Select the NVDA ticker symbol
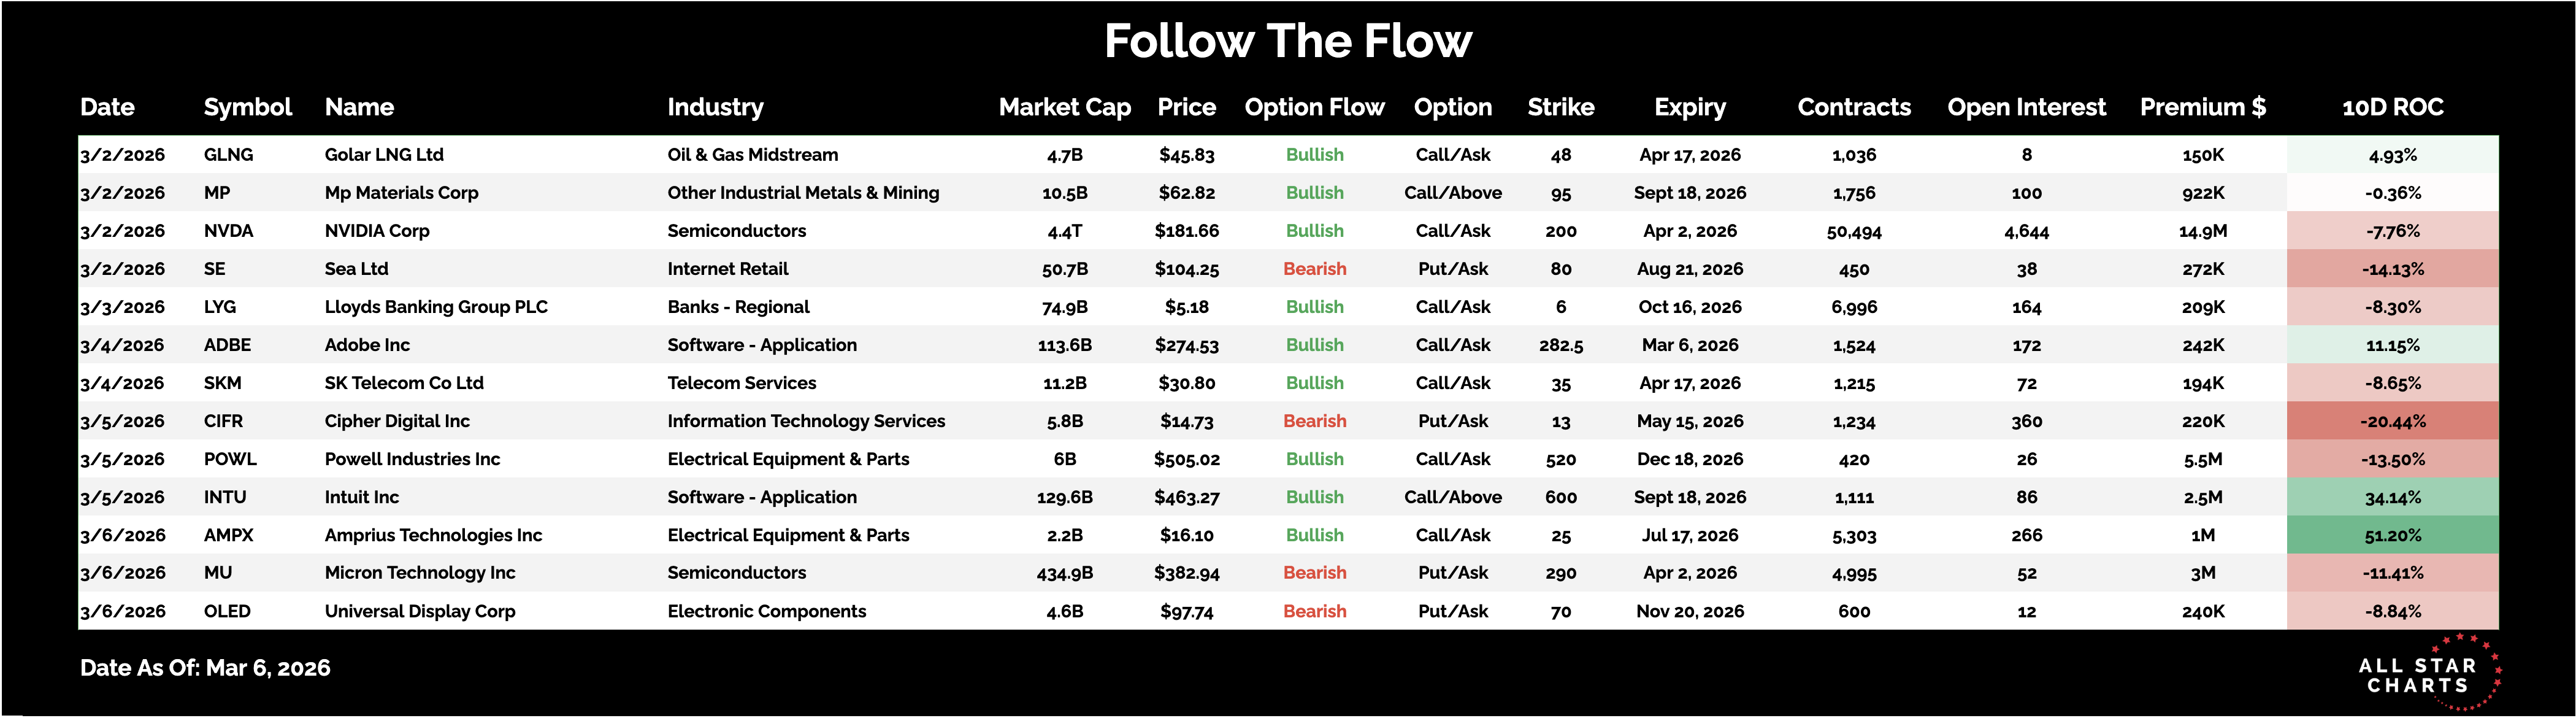 [228, 231]
